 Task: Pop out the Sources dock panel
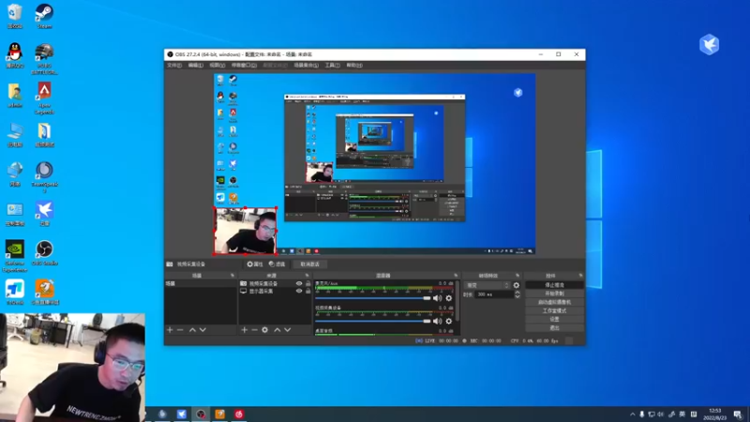pos(307,276)
